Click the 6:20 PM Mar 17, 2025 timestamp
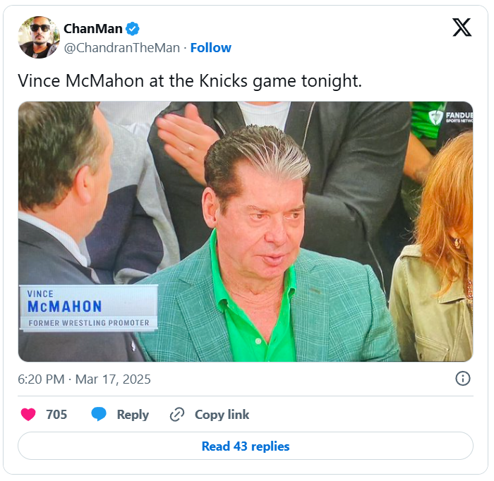 [84, 379]
